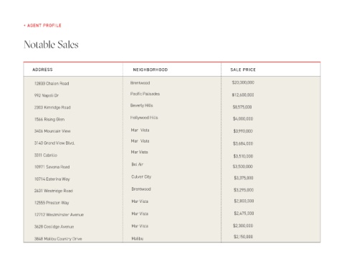Select the Malibu neighborhood cell
The width and height of the screenshot is (344, 266).
point(138,239)
